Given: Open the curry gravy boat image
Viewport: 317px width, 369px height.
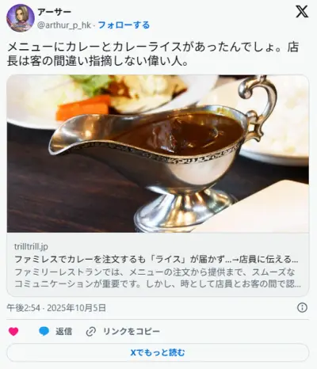Looking at the screenshot, I should click(158, 154).
